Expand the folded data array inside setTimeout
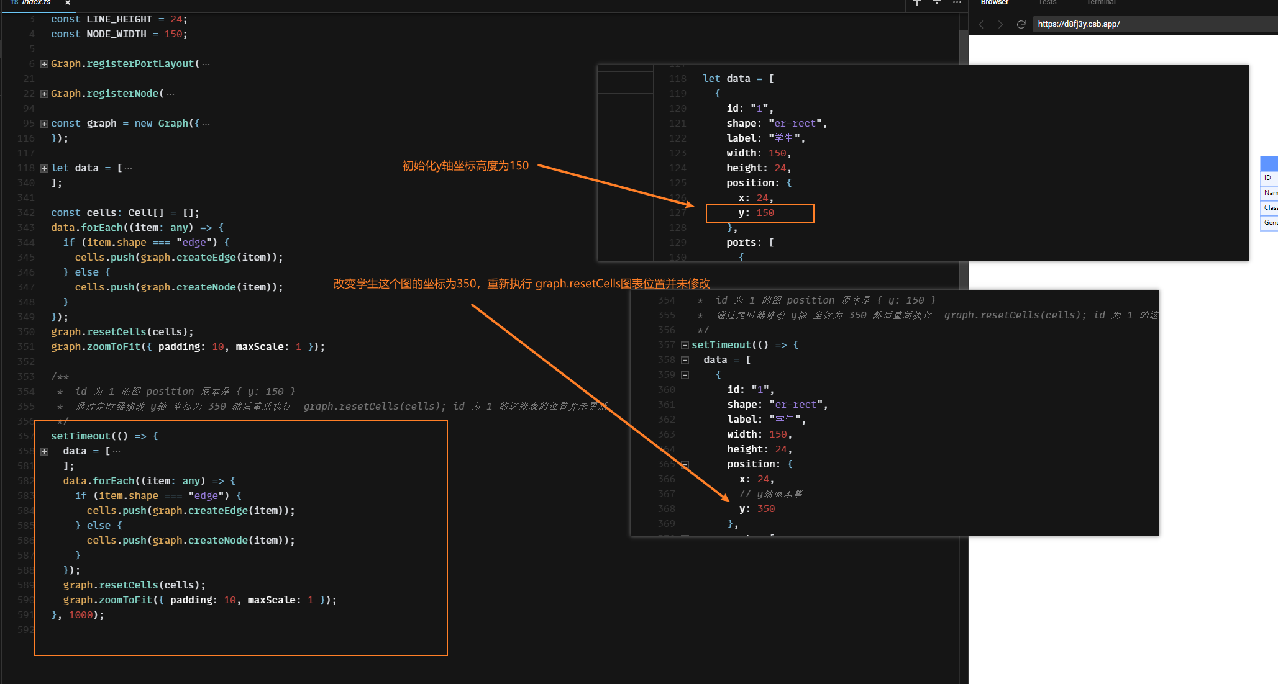The width and height of the screenshot is (1278, 684). click(43, 451)
